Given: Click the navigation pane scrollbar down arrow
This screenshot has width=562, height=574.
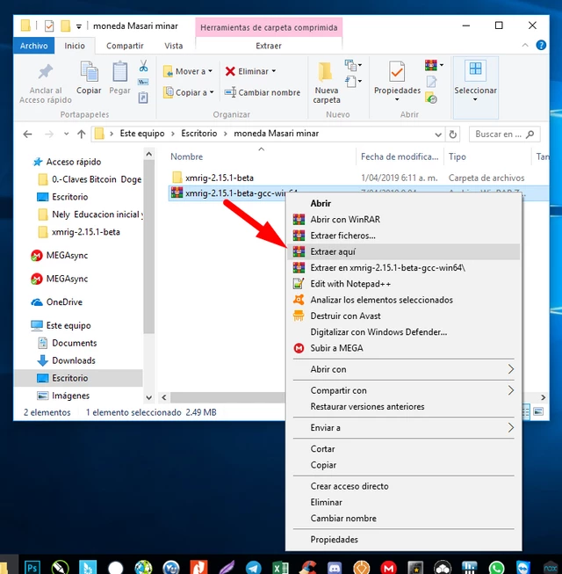Looking at the screenshot, I should (x=148, y=397).
